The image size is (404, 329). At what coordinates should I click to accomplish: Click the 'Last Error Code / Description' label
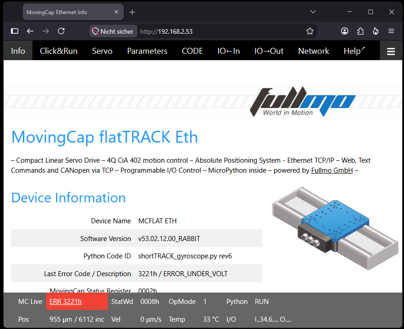point(87,274)
